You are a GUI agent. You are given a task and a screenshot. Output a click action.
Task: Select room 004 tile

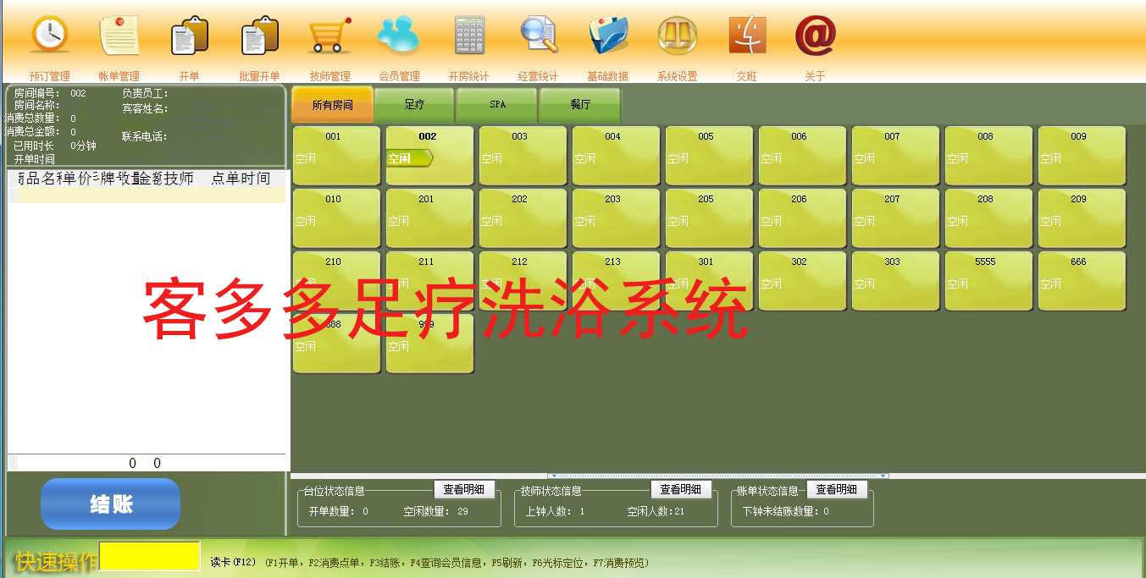(x=616, y=156)
